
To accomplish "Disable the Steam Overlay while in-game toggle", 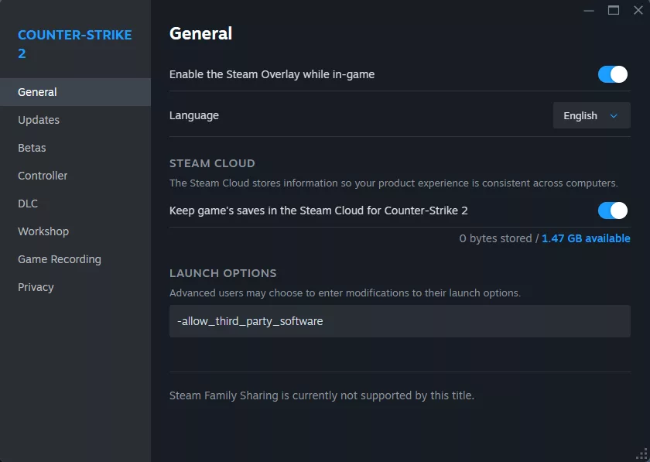I will [x=613, y=74].
